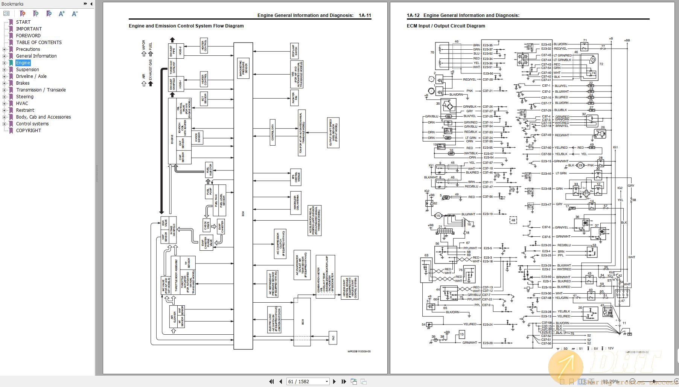Switch to continuous page view icon
This screenshot has height=387, width=679.
[x=572, y=381]
